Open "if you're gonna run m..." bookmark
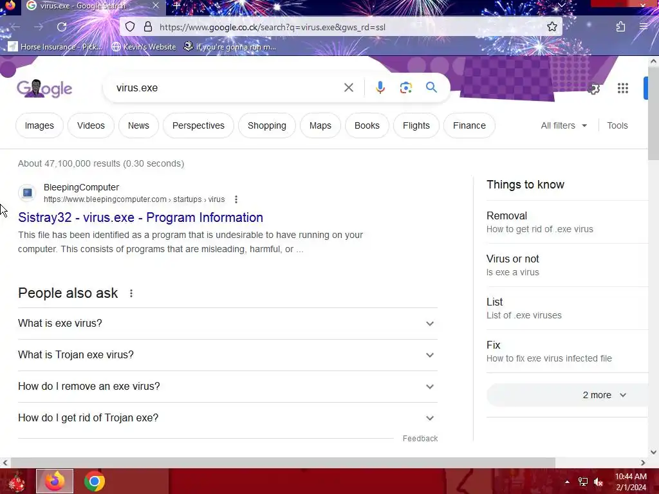 pyautogui.click(x=230, y=46)
